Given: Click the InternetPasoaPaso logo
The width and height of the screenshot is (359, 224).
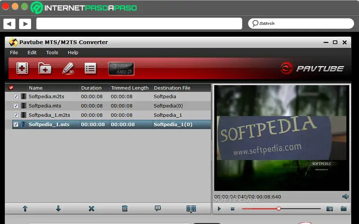Looking at the screenshot, I should pos(83,8).
